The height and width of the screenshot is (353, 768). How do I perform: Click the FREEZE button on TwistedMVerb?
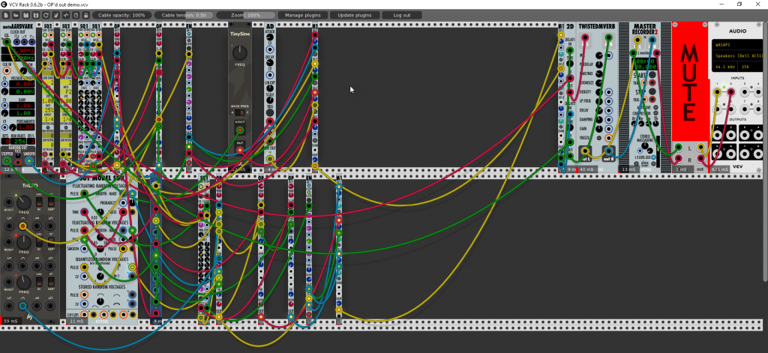[598, 137]
